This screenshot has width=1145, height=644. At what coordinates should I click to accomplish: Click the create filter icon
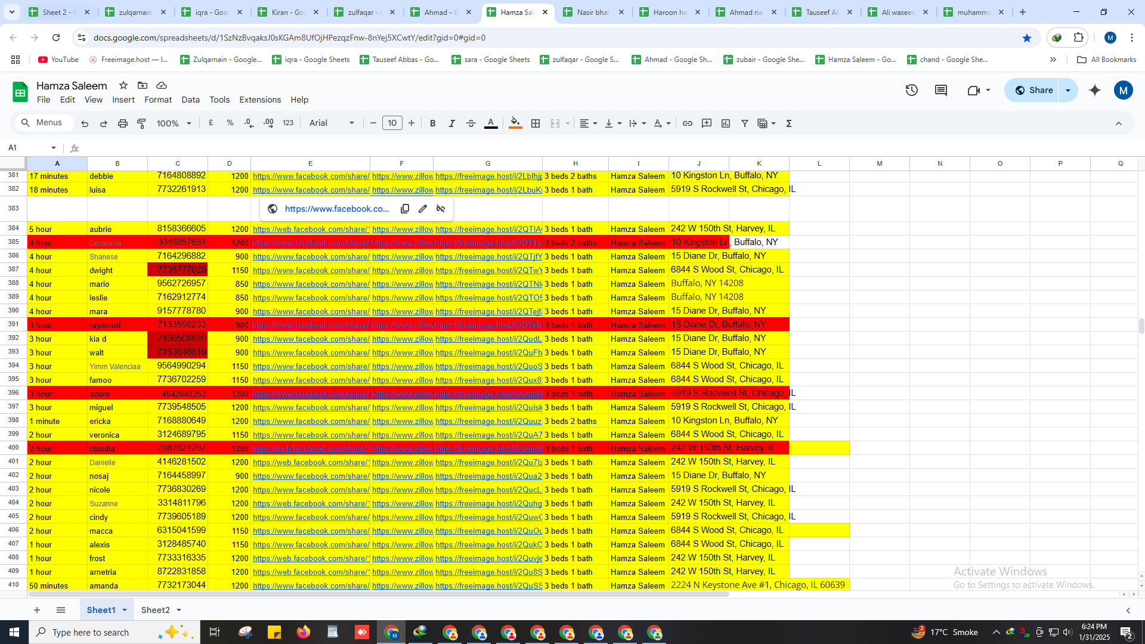745,123
